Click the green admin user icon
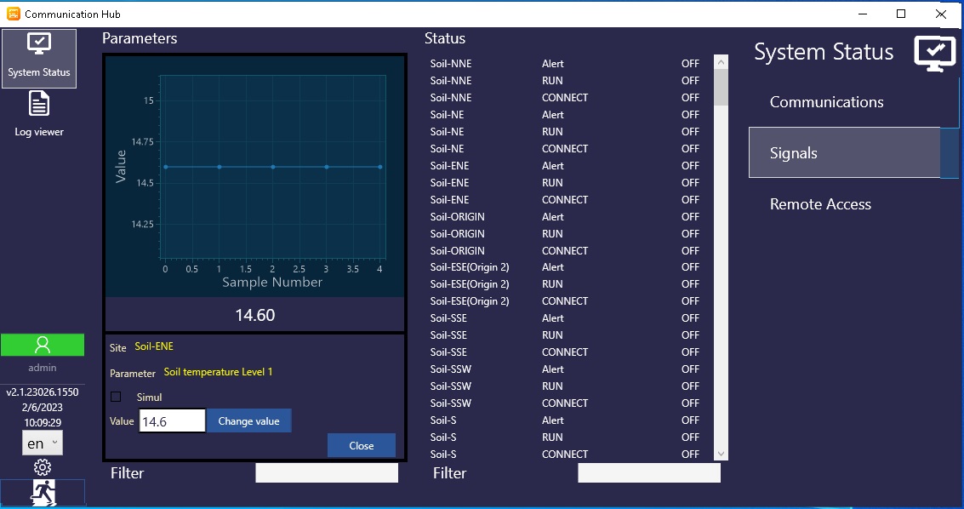This screenshot has height=509, width=964. pos(43,345)
